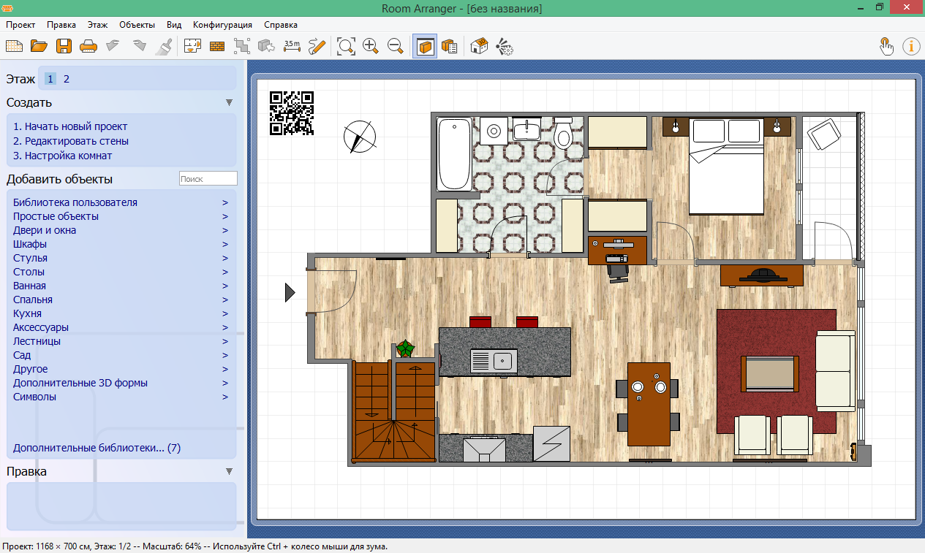Click the orange info icon
925x553 pixels.
(x=911, y=47)
